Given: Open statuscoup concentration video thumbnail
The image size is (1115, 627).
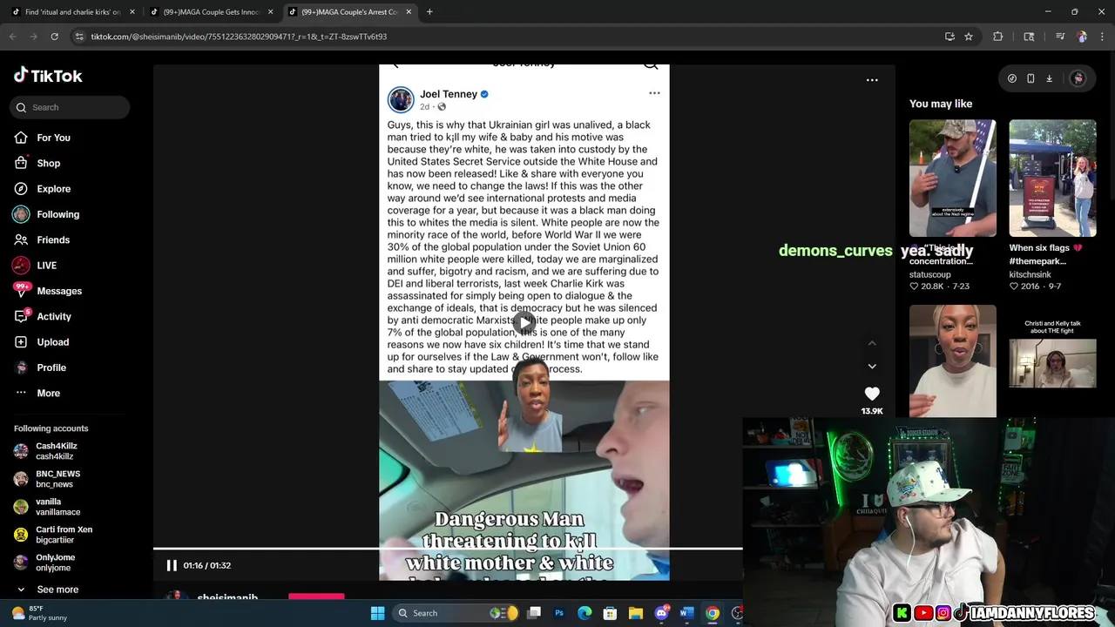Looking at the screenshot, I should coord(953,178).
